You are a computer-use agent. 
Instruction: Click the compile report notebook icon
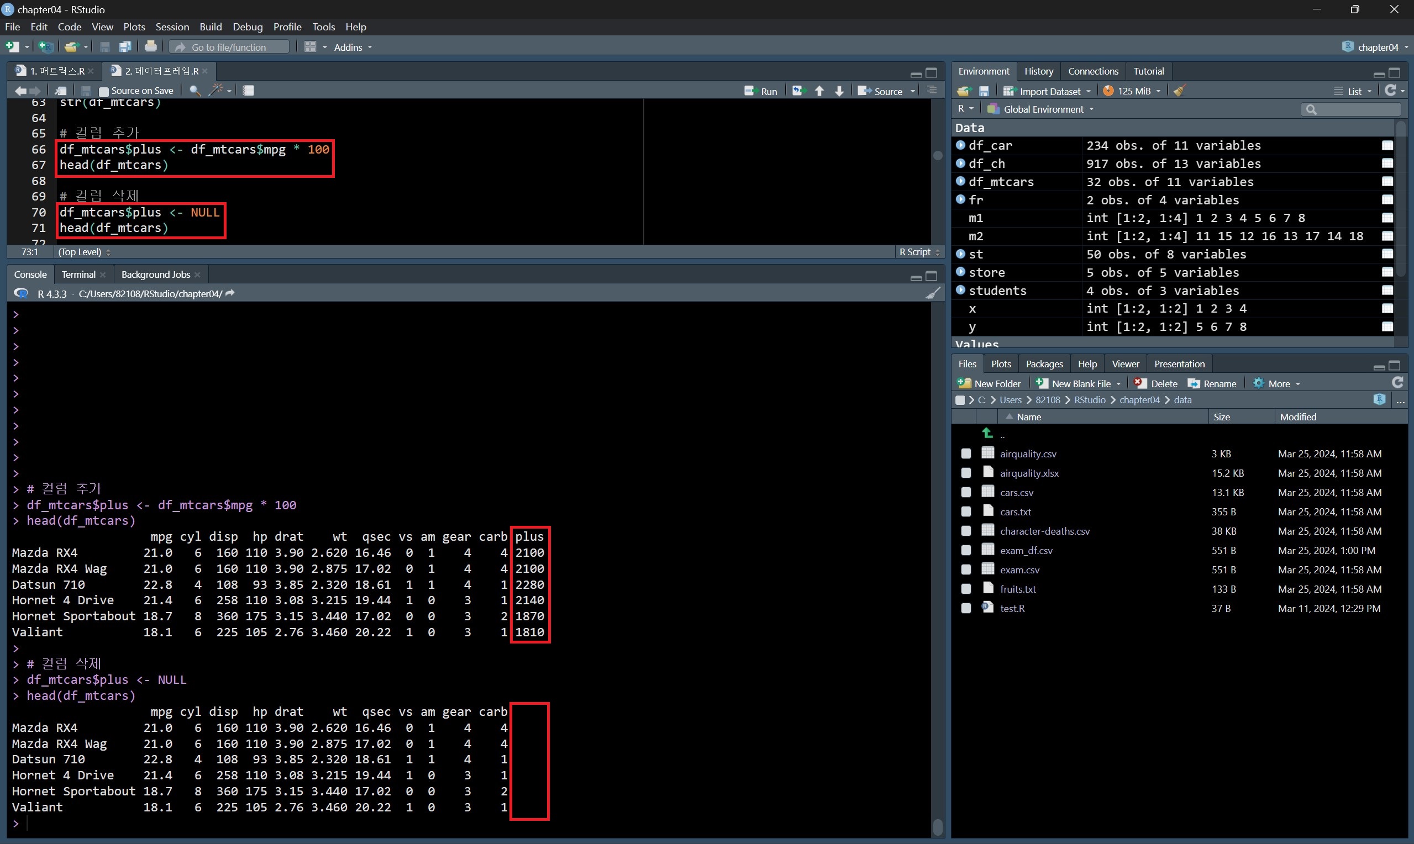coord(249,91)
